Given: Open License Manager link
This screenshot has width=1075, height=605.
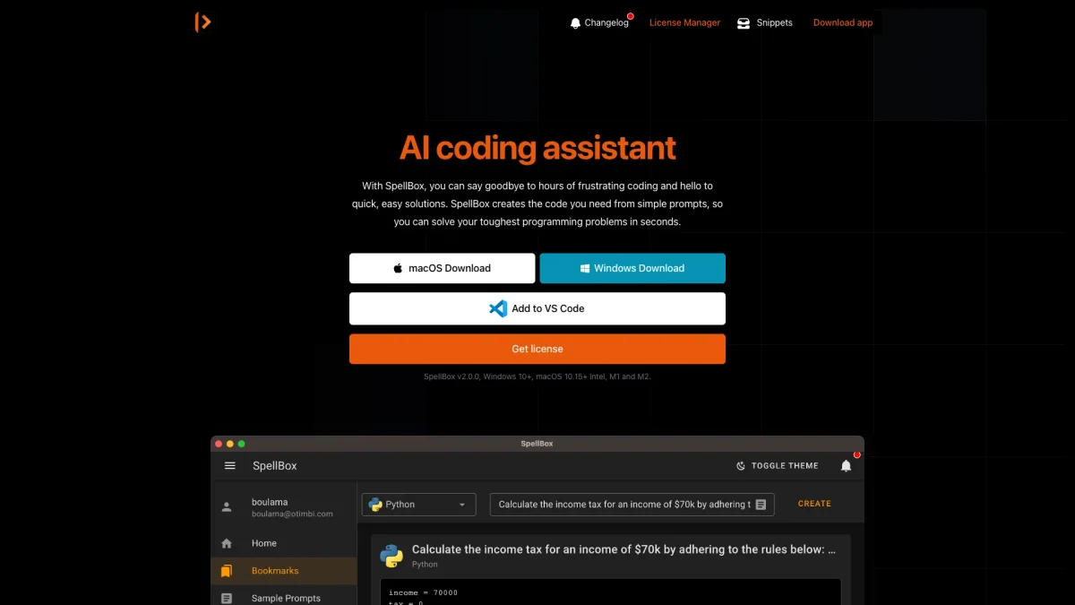Looking at the screenshot, I should (684, 22).
